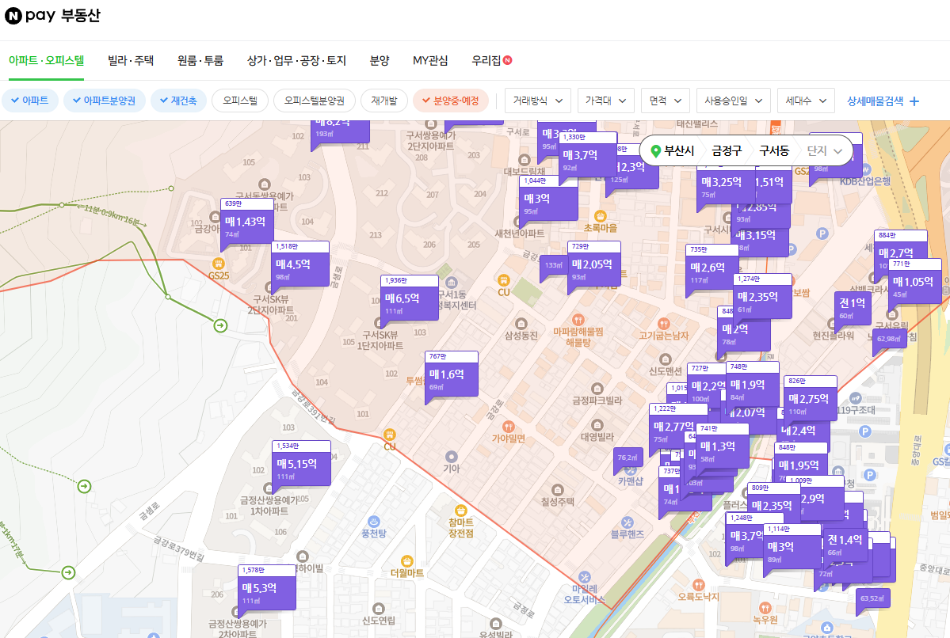Click the CU icon near 새천년아파트
Screen dimensions: 950x638
click(x=506, y=280)
